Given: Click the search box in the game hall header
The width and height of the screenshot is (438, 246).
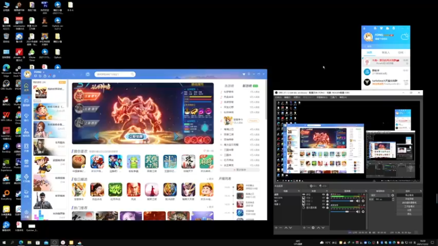Looking at the screenshot, I should pos(115,74).
